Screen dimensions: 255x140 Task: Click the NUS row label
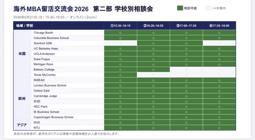tap(37, 122)
